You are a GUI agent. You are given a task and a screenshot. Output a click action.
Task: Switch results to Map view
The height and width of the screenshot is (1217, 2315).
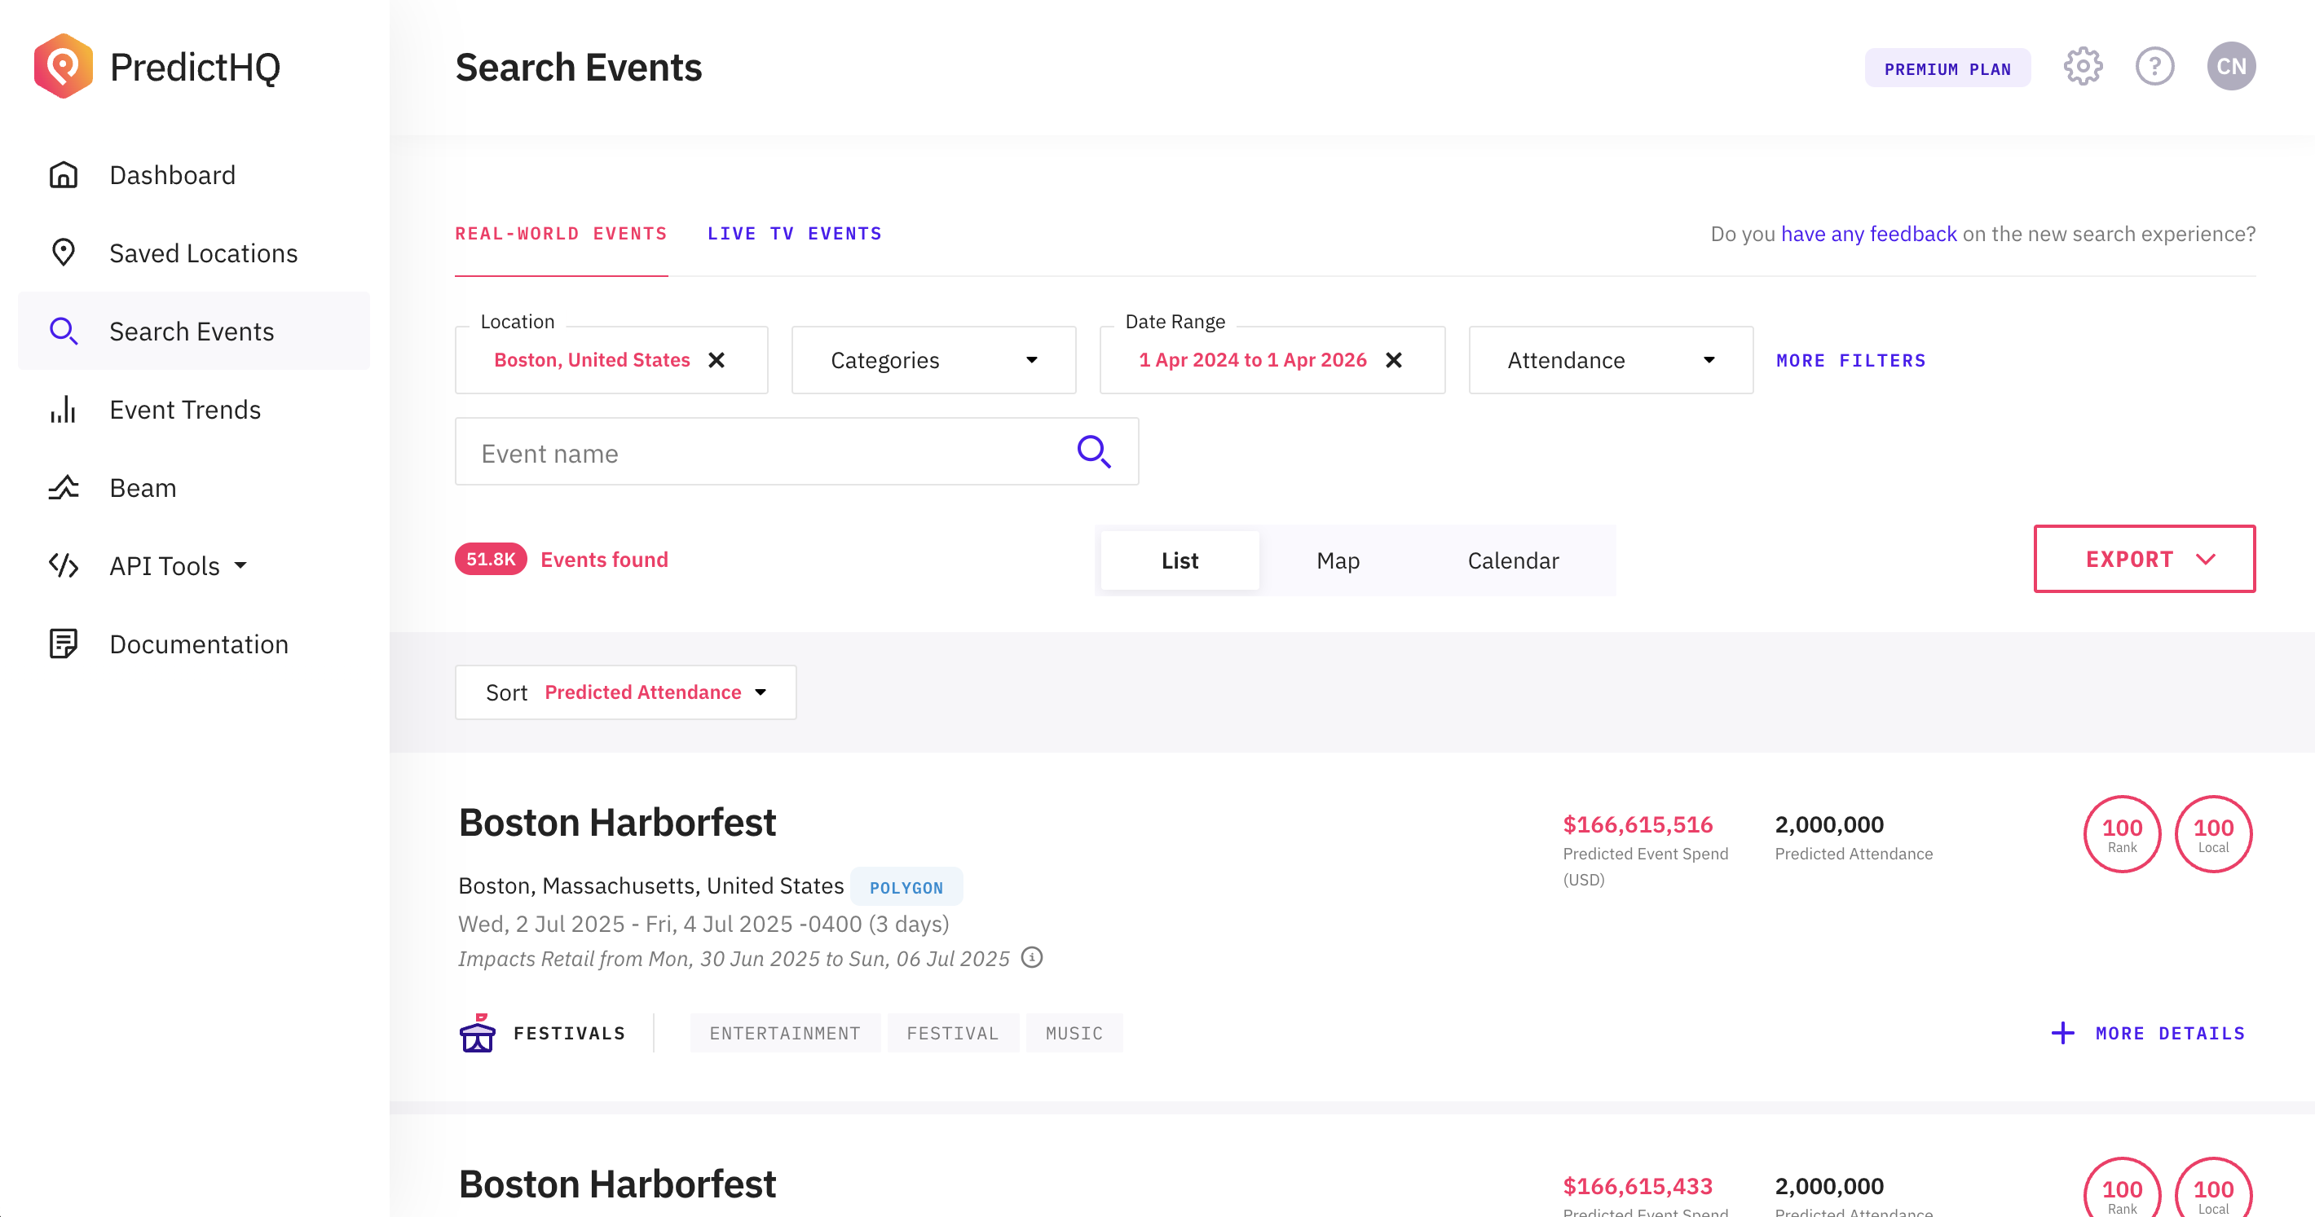point(1337,560)
